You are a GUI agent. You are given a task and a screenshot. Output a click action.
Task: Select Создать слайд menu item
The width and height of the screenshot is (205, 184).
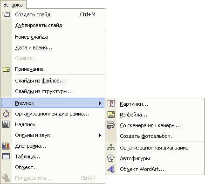[53, 14]
